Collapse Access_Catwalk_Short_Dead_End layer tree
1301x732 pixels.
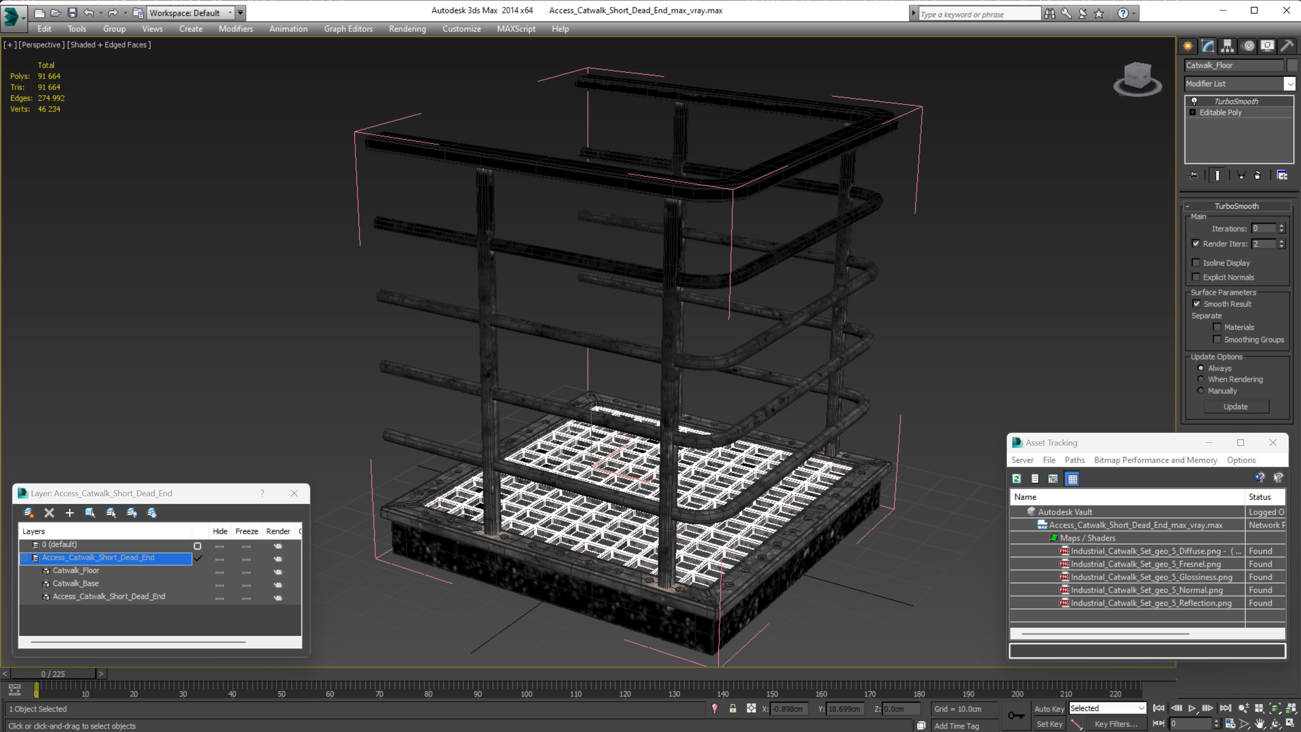click(24, 558)
